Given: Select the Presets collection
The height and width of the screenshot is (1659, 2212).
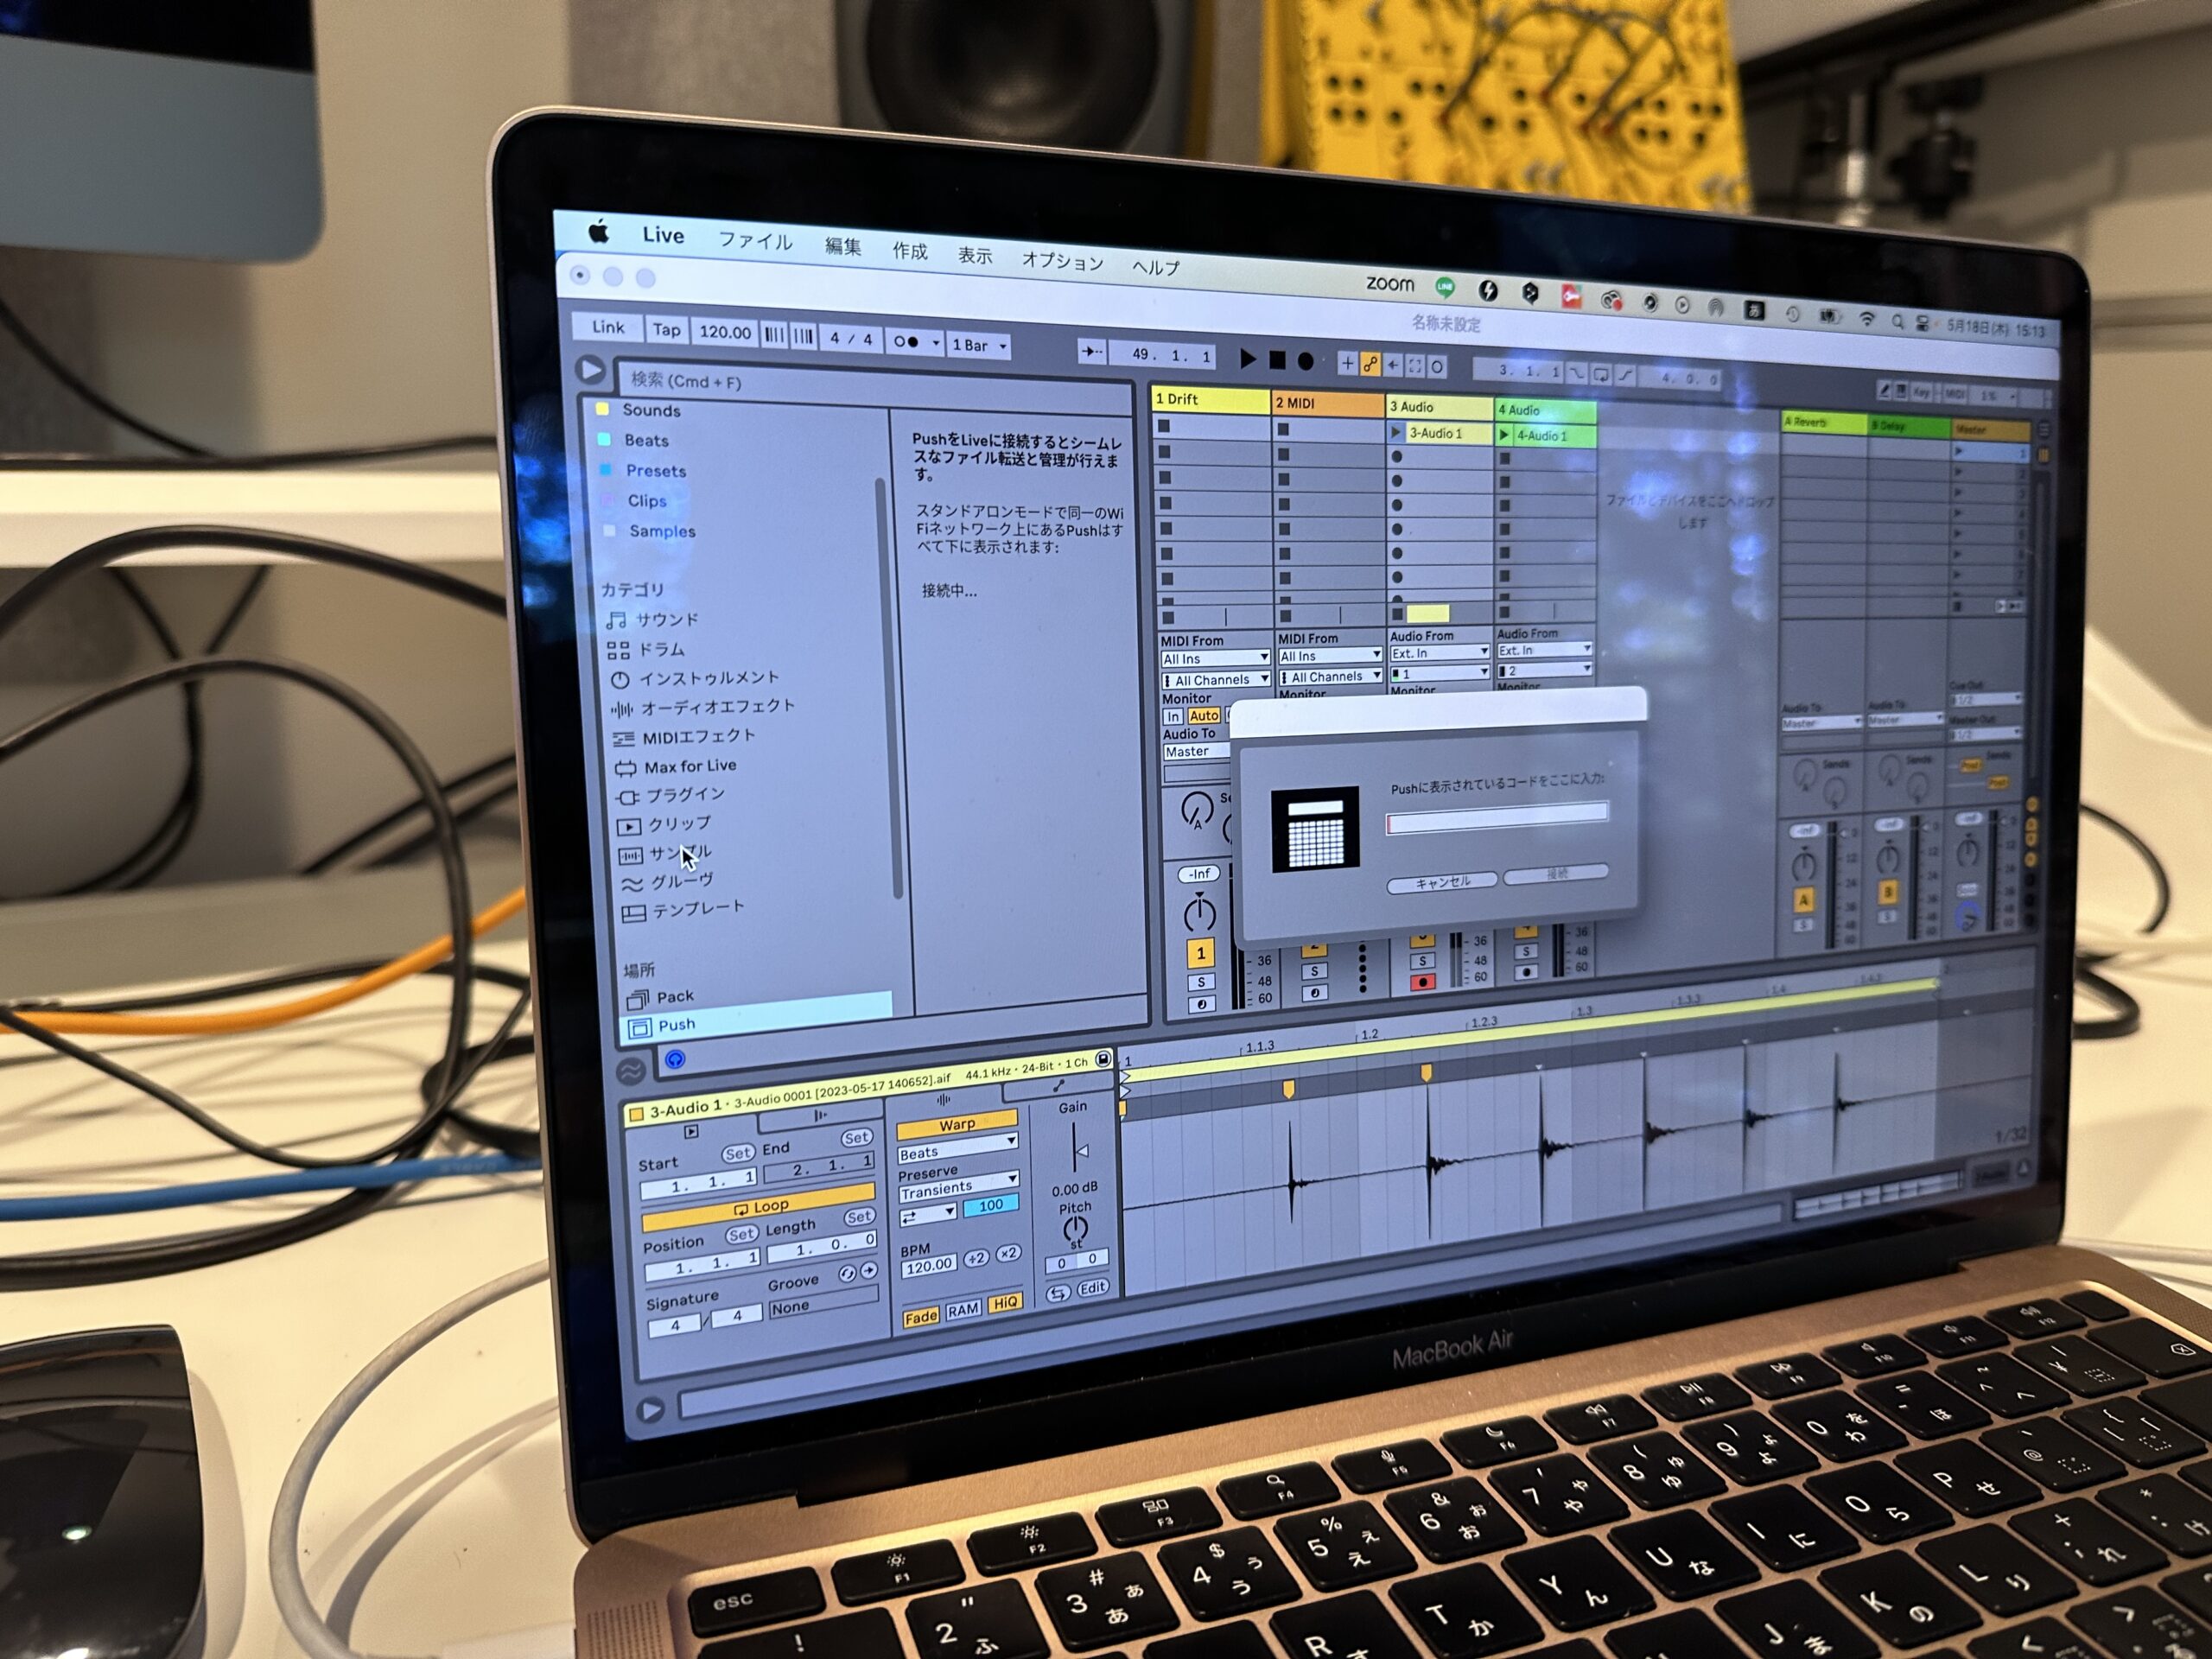Looking at the screenshot, I should pos(656,471).
